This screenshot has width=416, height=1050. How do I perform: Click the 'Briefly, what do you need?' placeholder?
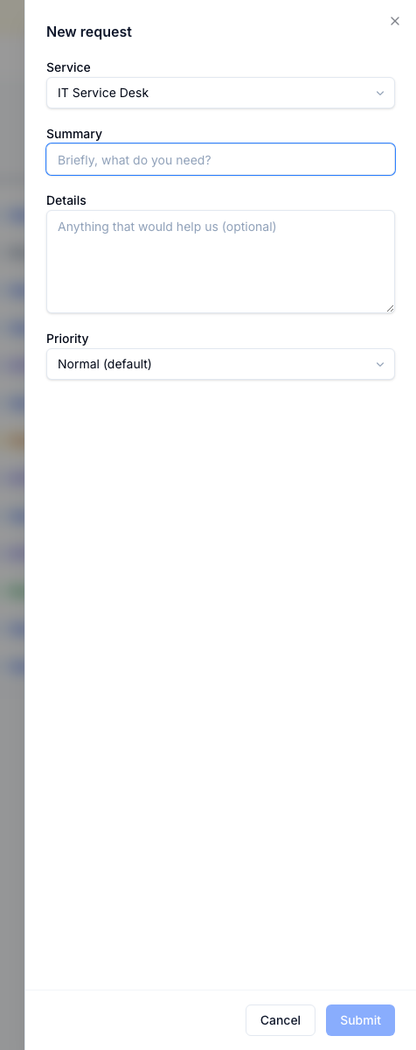tap(135, 160)
